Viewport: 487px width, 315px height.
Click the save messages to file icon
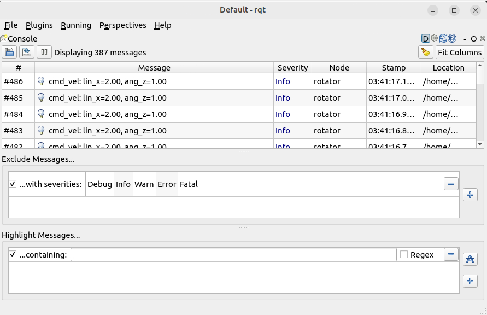coord(27,52)
